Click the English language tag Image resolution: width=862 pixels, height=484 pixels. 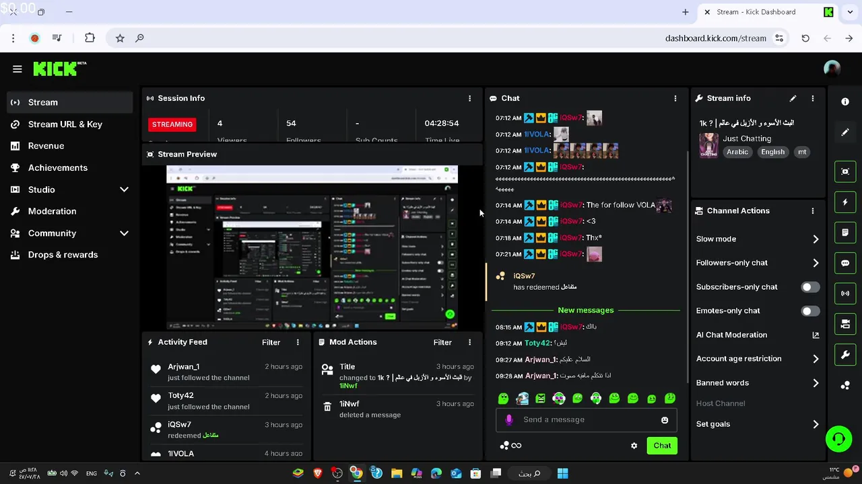point(772,152)
